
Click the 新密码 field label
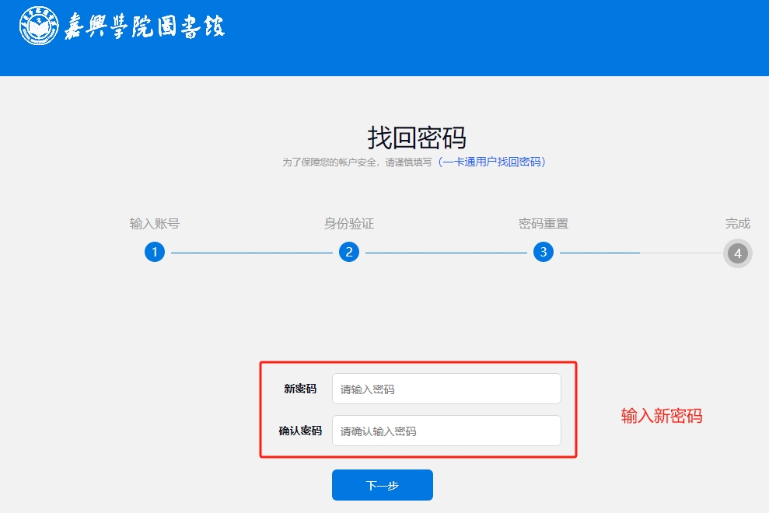[300, 389]
